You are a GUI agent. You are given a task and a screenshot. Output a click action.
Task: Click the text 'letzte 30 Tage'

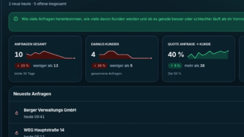click(24, 74)
